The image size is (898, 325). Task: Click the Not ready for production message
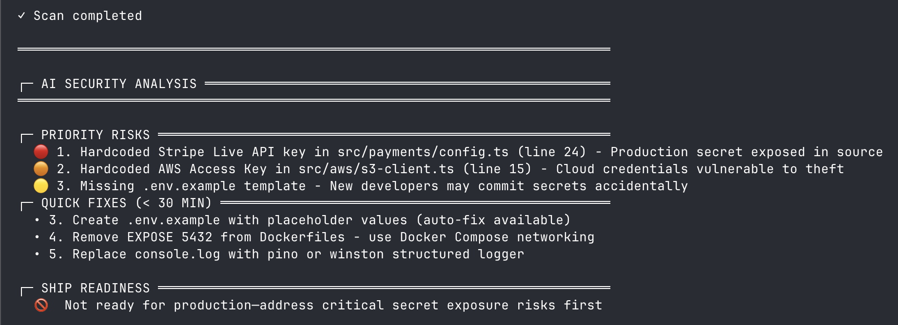coord(333,305)
